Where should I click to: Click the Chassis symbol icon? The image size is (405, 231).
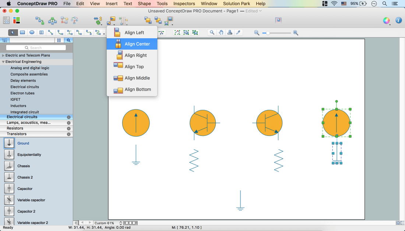[9, 166]
